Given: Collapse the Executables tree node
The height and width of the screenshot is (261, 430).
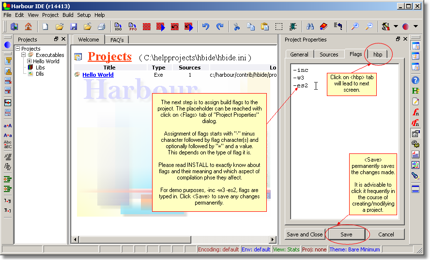Looking at the screenshot, I should pos(24,55).
